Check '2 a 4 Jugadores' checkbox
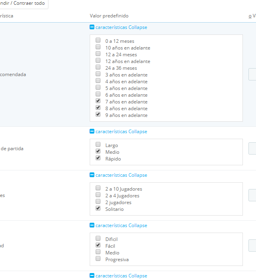The image size is (256, 279). [x=98, y=195]
